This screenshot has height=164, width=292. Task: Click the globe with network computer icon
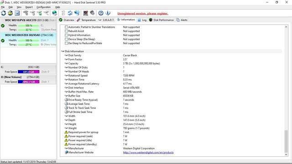click(x=77, y=13)
